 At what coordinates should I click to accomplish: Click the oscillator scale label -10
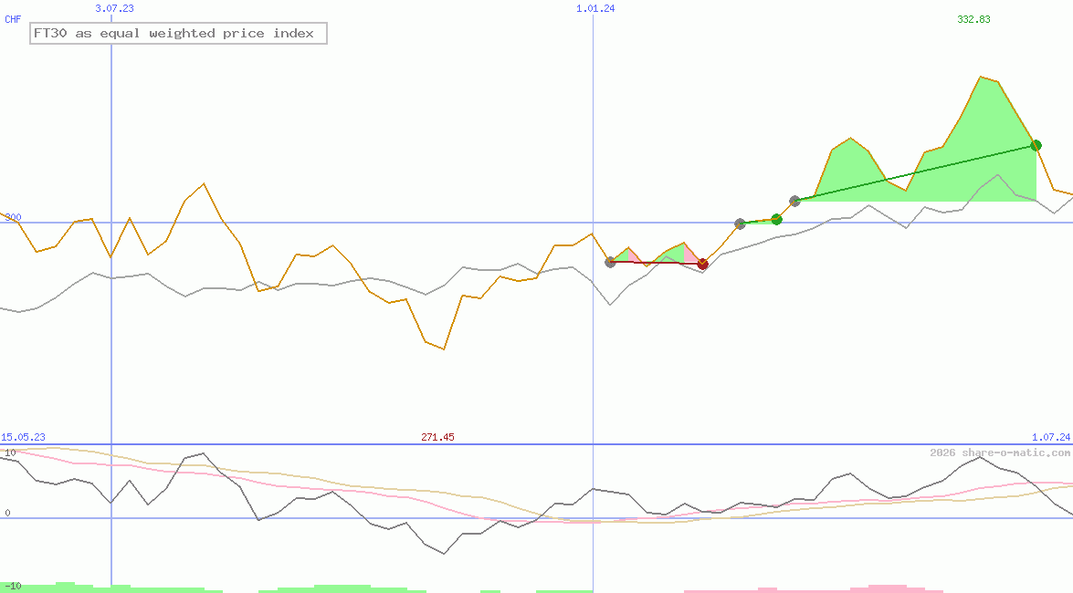pyautogui.click(x=13, y=587)
